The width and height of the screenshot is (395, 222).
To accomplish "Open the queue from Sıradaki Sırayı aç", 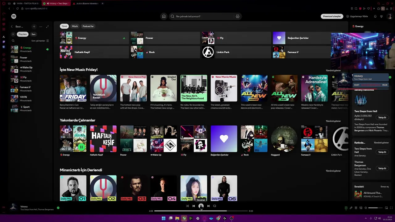I will coord(385,187).
